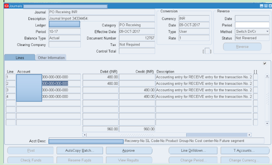Click the Control Total field
Image resolution: width=272 pixels, height=165 pixels.
(x=137, y=51)
